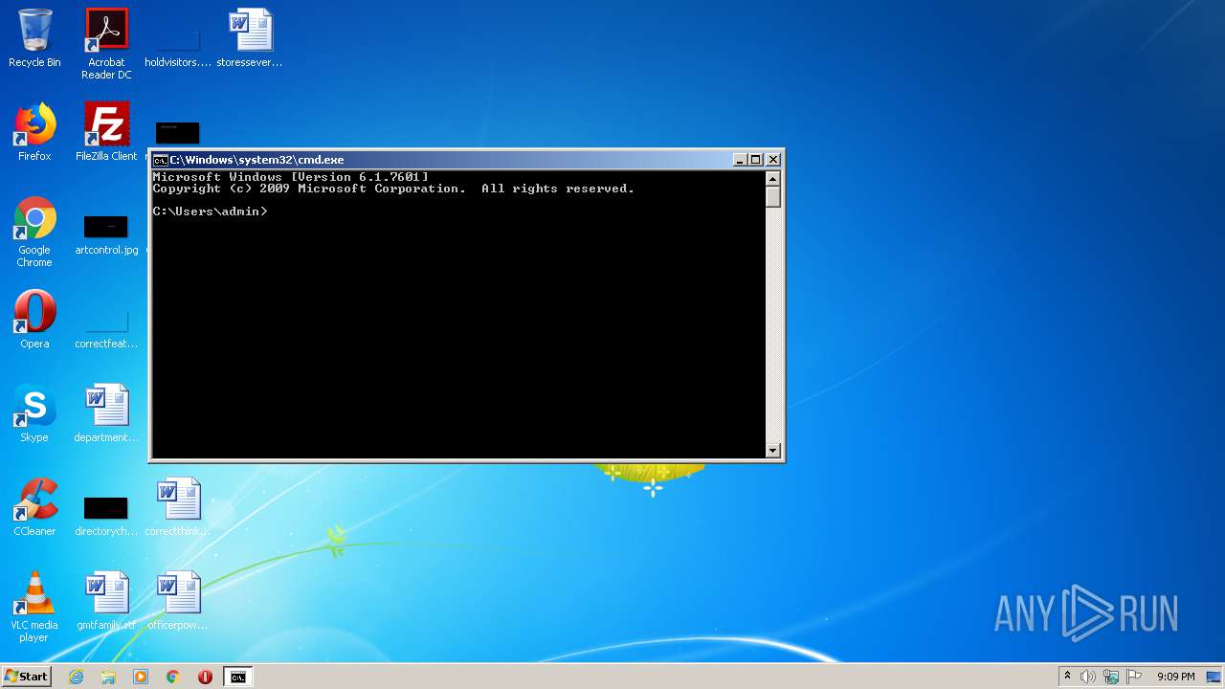Open Firefox desktop shortcut

click(x=34, y=132)
